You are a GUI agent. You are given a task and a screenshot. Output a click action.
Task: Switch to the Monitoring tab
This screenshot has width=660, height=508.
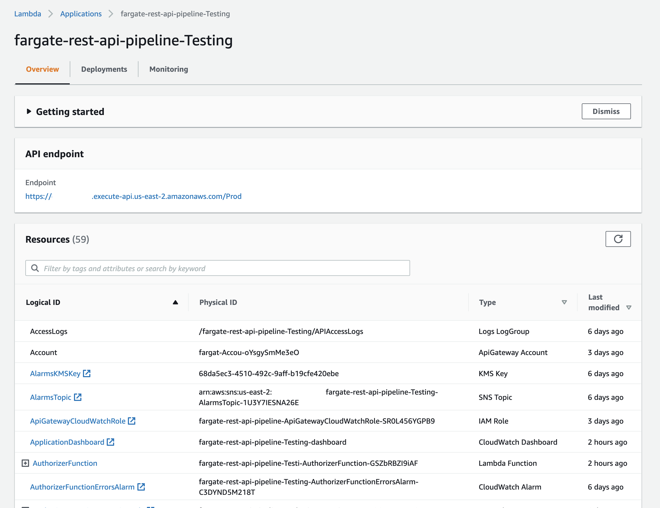click(x=169, y=69)
